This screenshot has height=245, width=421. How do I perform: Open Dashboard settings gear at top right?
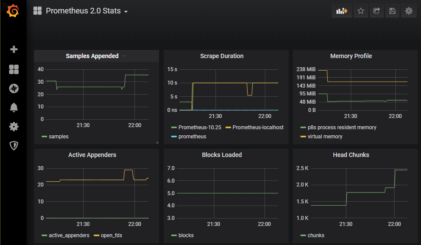point(409,11)
